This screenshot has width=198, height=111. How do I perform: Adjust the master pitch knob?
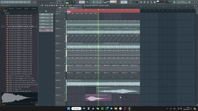pos(62,2)
